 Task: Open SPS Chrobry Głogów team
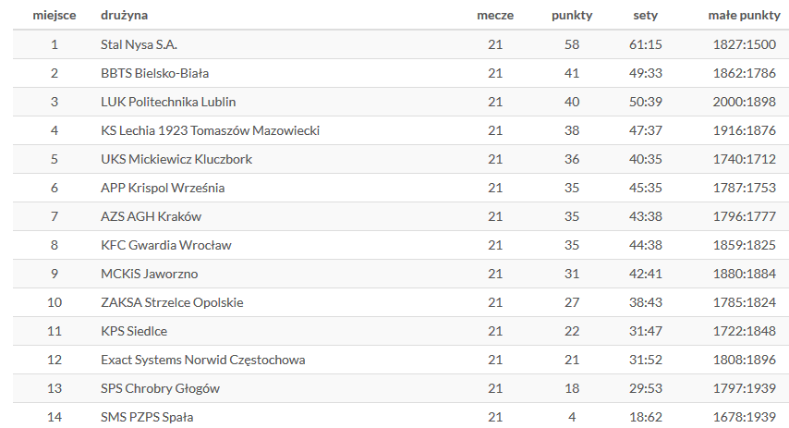(160, 389)
